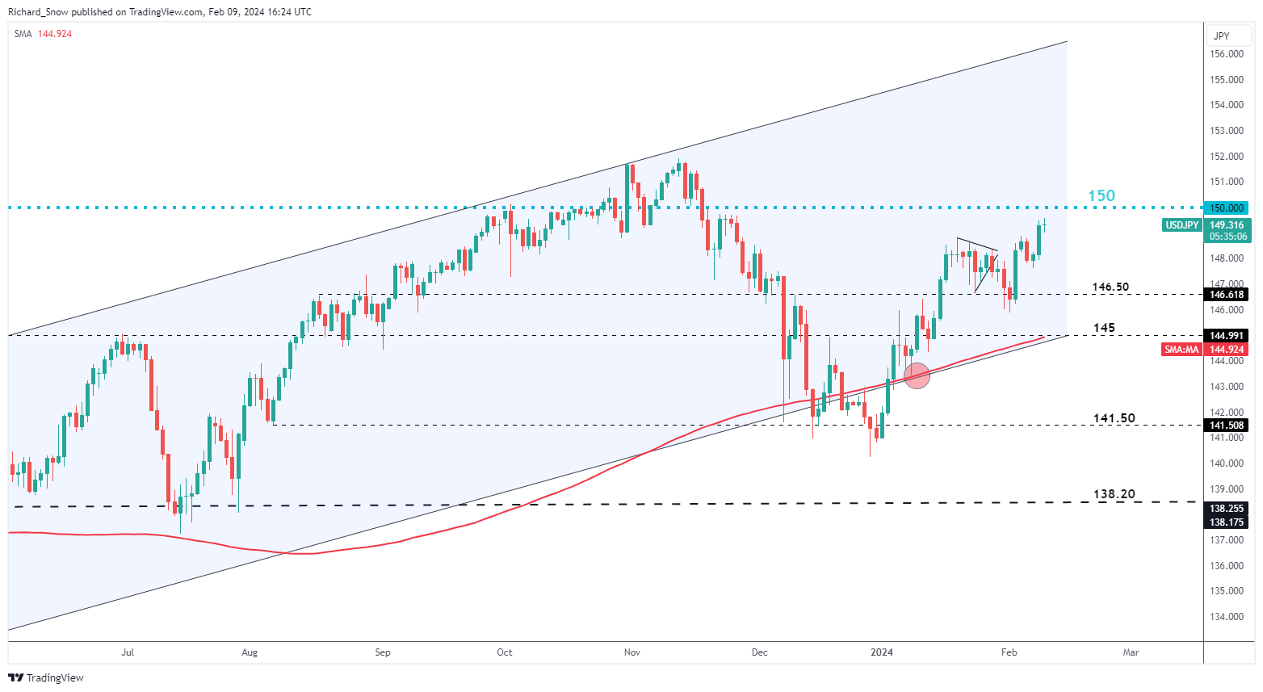
Task: Click the 150.000 price axis label
Action: coord(1227,208)
